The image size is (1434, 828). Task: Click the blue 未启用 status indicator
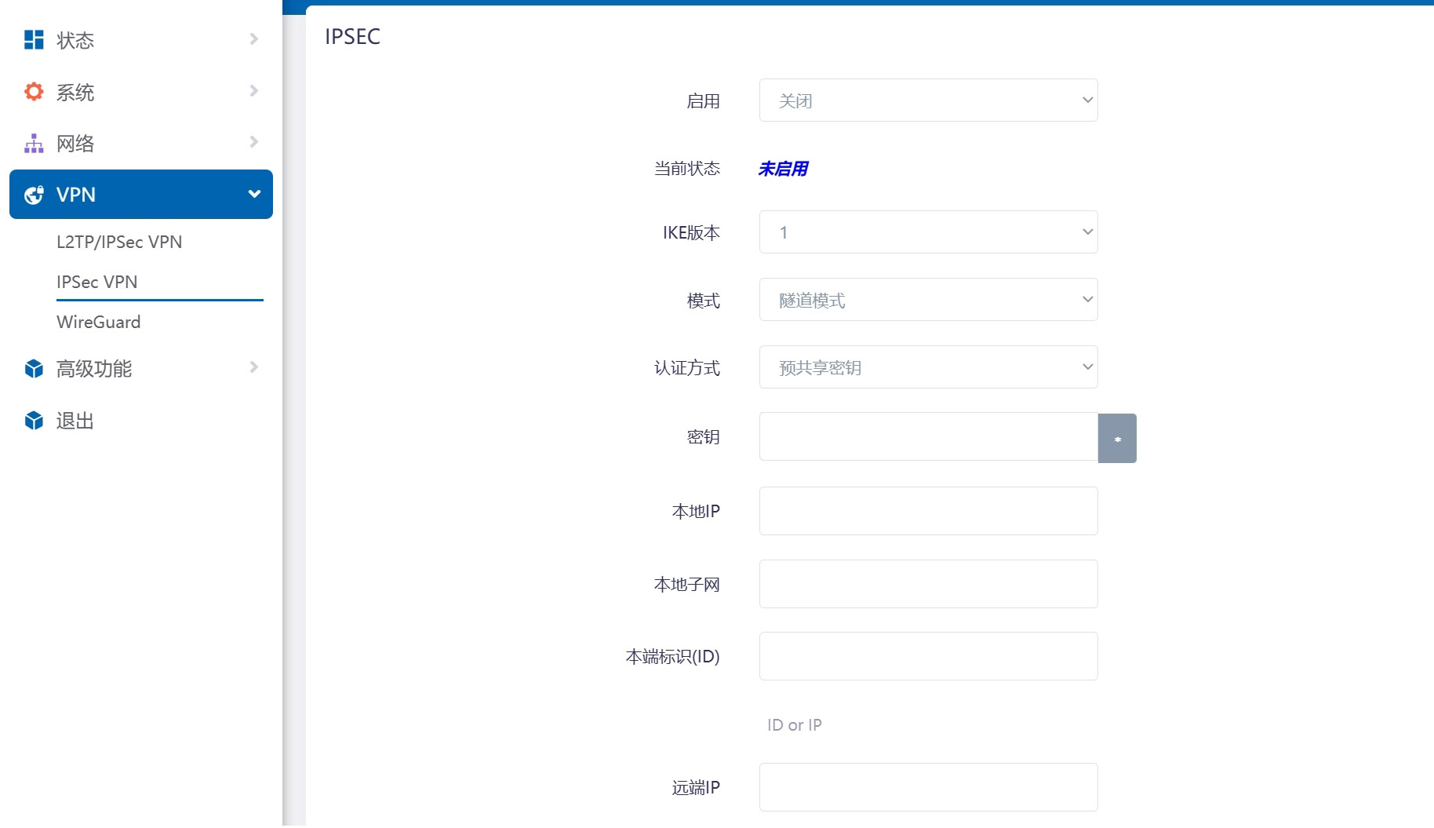coord(781,168)
